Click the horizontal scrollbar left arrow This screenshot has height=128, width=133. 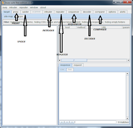tap(60, 61)
